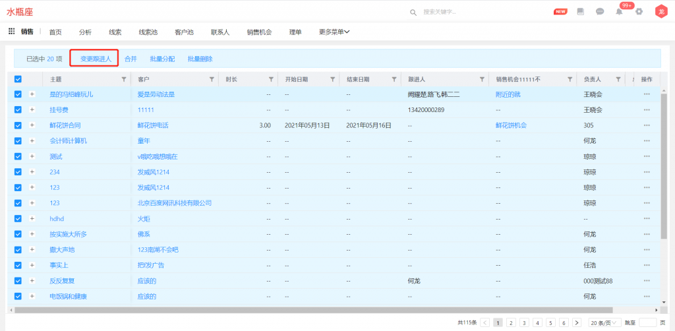Click the filter icon on 跟进人 column
Screen dimensions: 675x331
point(482,79)
